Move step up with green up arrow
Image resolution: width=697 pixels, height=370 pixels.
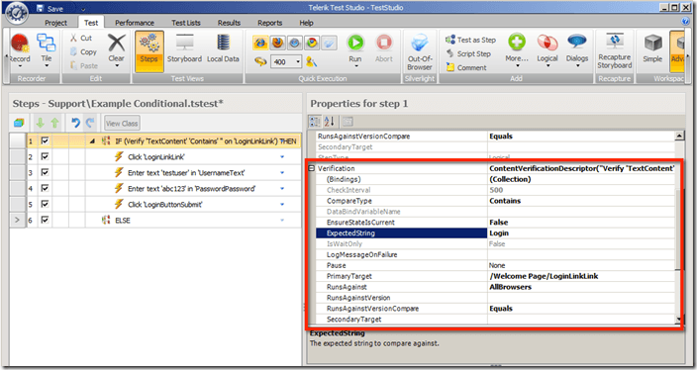point(54,123)
